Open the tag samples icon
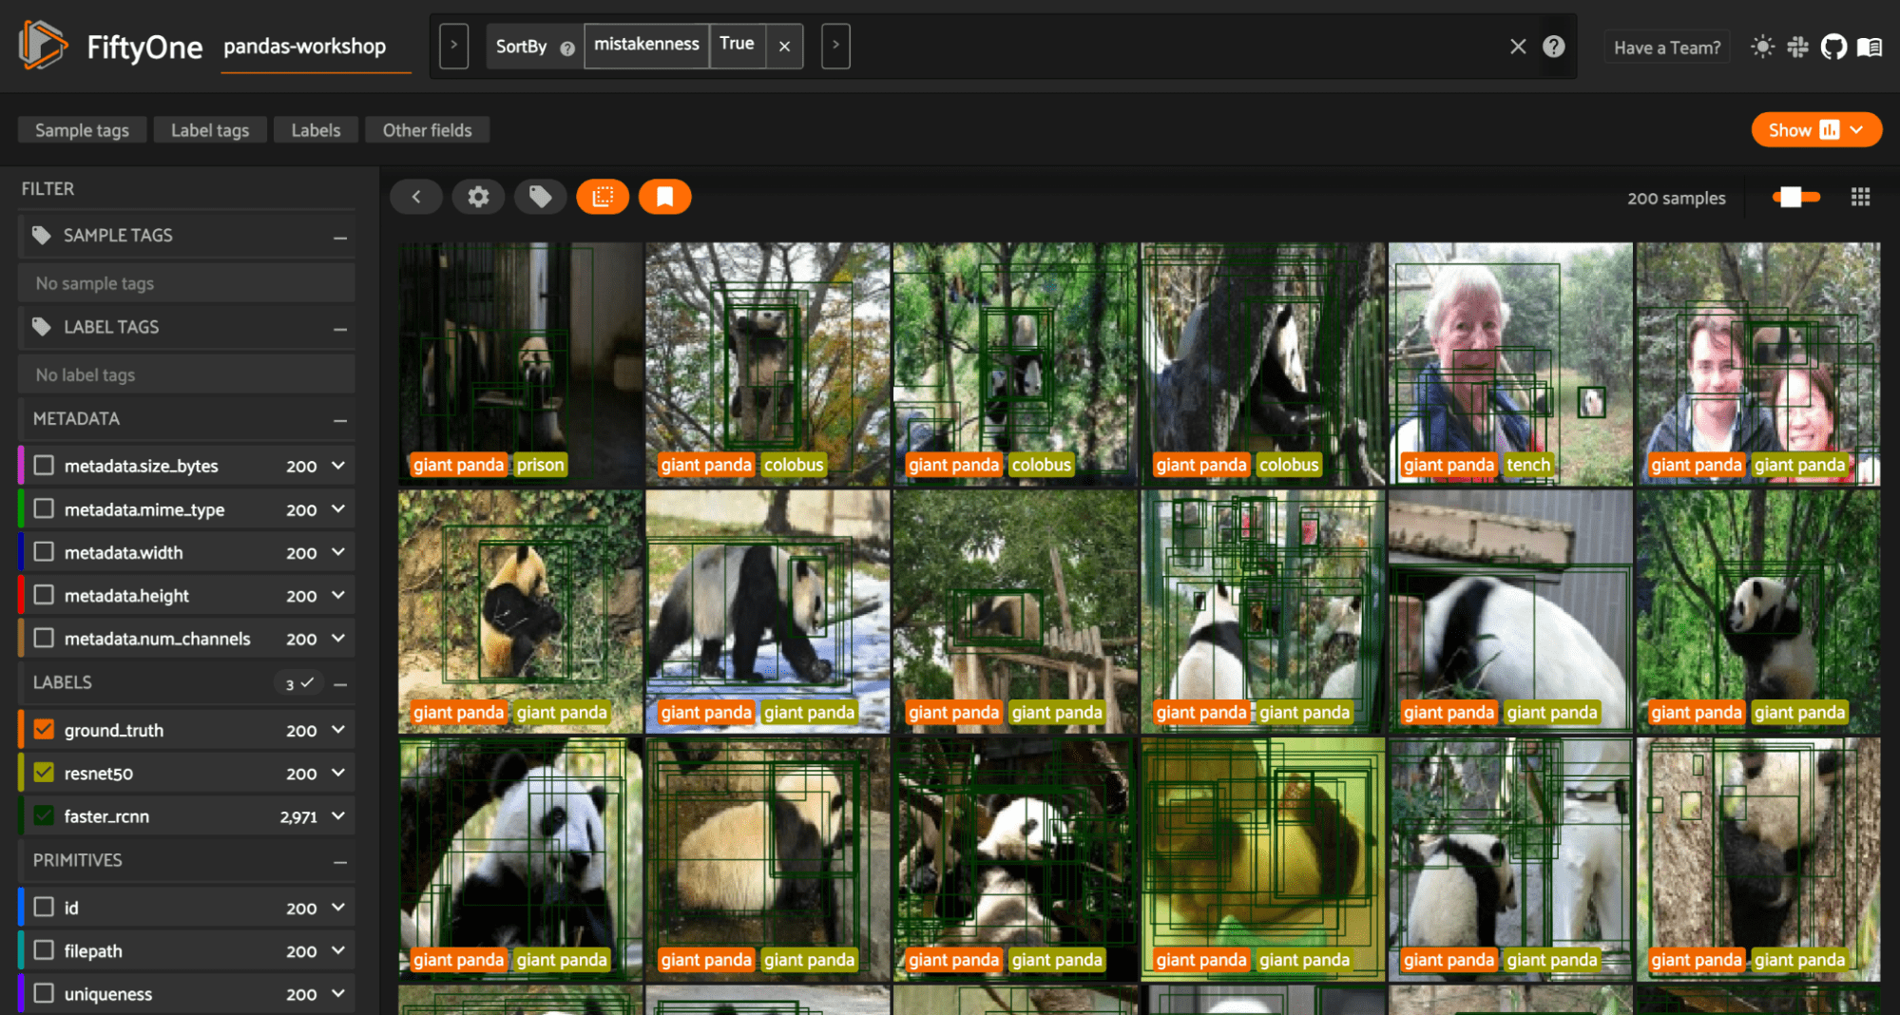1900x1015 pixels. point(540,197)
